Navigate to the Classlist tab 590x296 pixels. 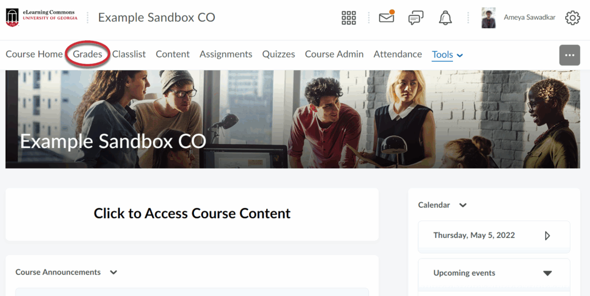pos(129,54)
